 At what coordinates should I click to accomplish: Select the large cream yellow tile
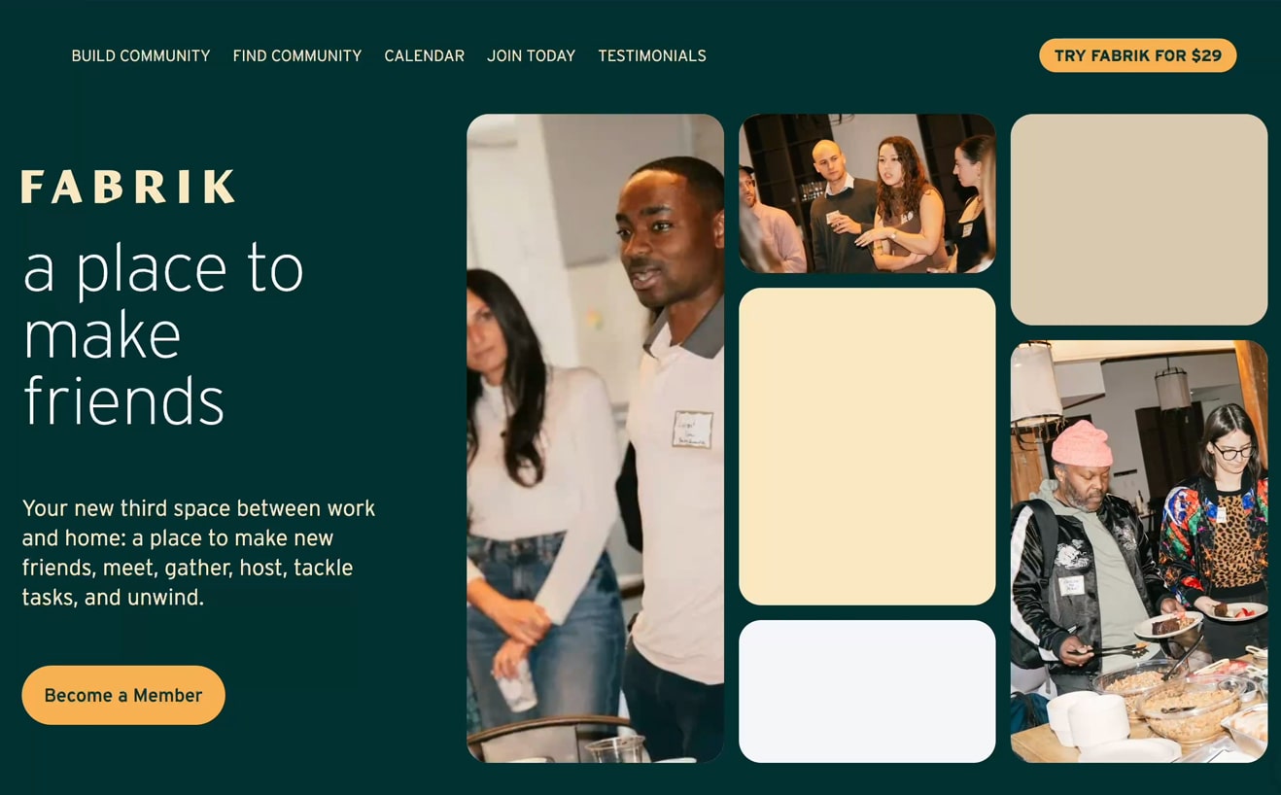867,446
